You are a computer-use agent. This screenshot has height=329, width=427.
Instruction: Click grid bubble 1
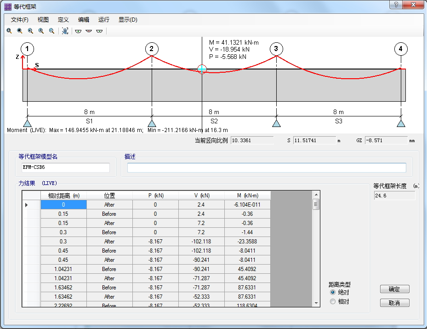[x=27, y=49]
